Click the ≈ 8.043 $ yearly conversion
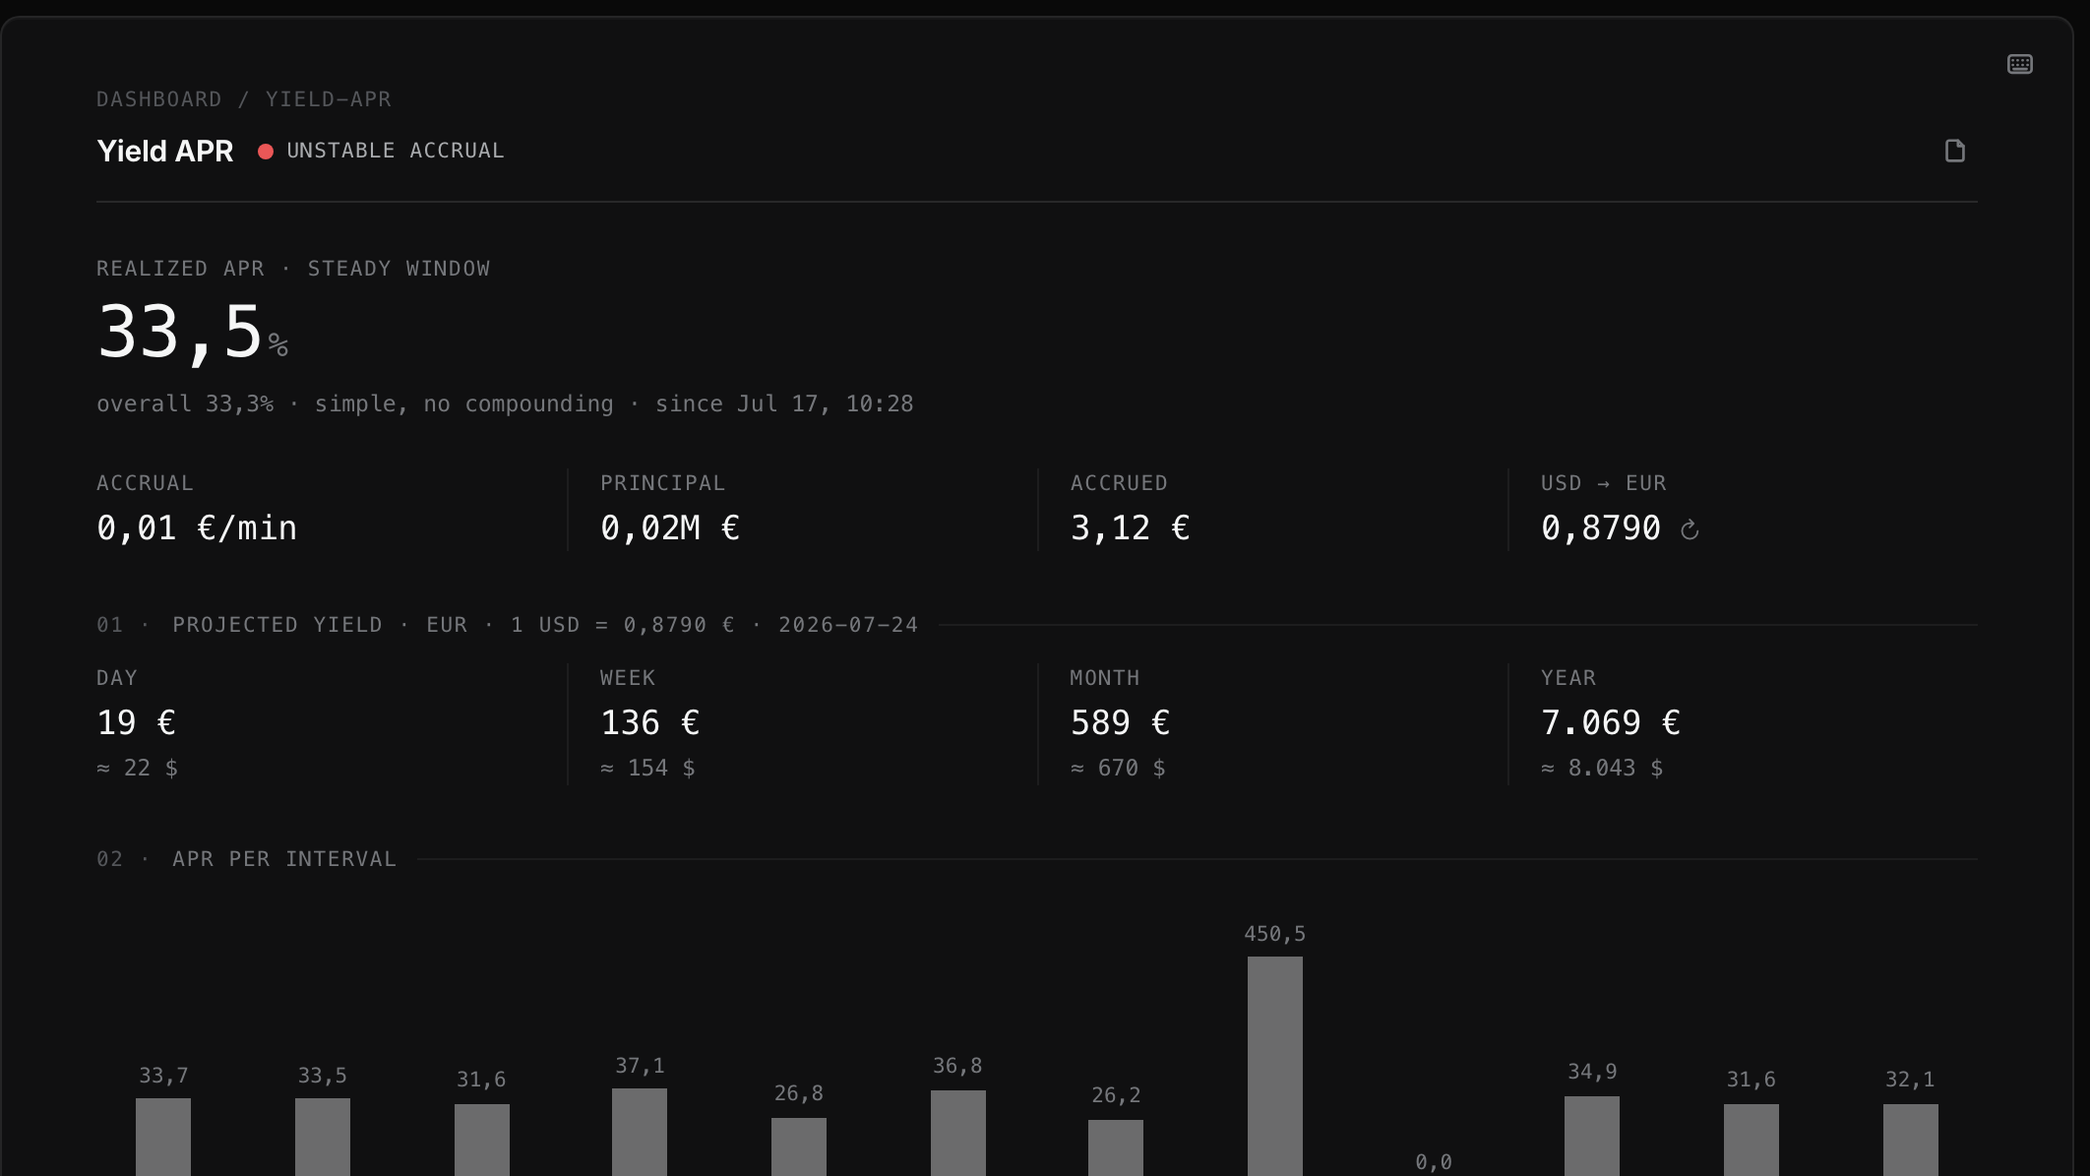 coord(1603,768)
